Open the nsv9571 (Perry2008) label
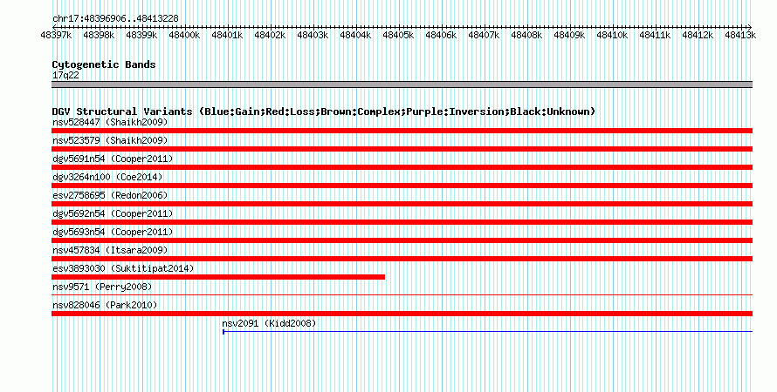 click(x=102, y=287)
